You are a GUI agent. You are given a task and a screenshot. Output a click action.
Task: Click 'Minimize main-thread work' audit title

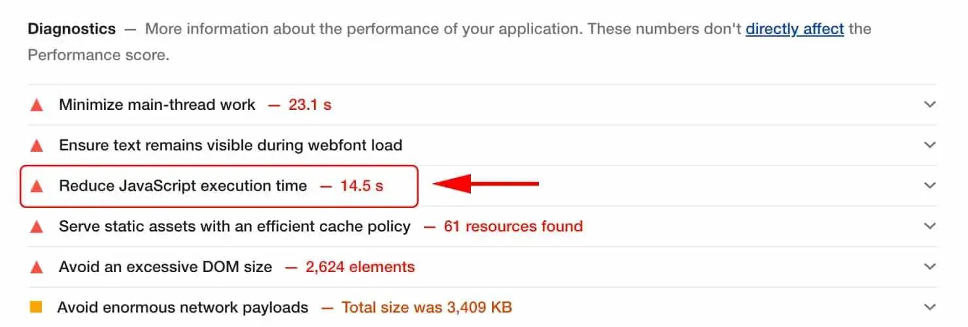[157, 105]
